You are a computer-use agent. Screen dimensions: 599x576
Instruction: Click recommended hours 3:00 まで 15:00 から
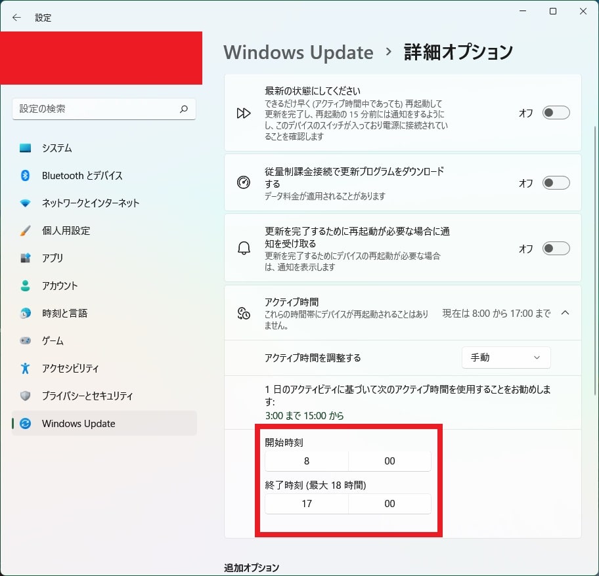tap(305, 416)
